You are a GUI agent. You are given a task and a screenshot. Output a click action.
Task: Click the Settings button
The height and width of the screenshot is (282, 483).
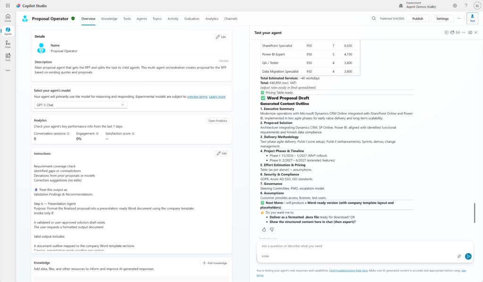click(x=442, y=18)
